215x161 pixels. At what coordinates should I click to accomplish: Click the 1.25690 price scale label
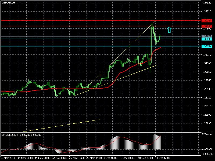coord(207,123)
